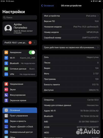Tap model number MPME2RU/A
103x138 pixels.
tap(93, 32)
